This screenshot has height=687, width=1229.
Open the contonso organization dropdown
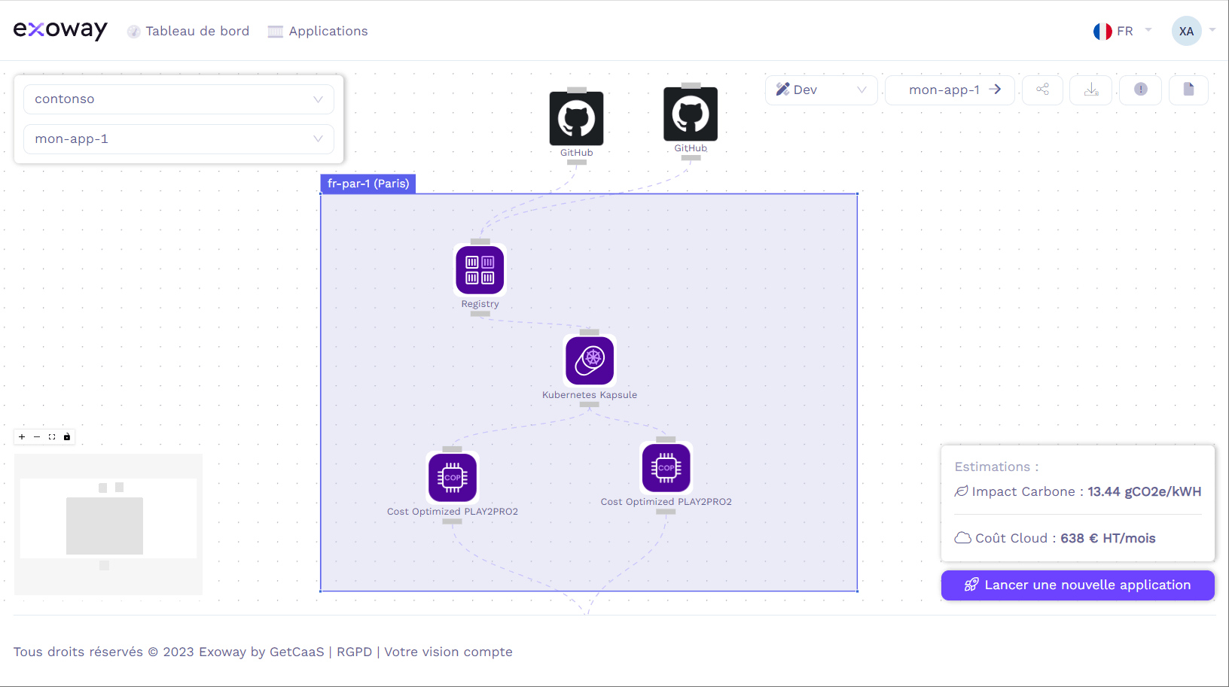tap(178, 99)
